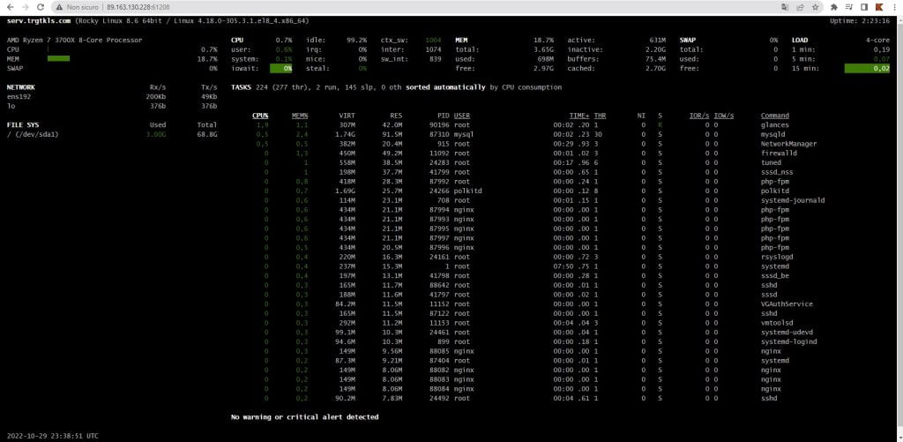Sort processes by MEM% column header
Screen dimensions: 903x442
click(x=300, y=116)
